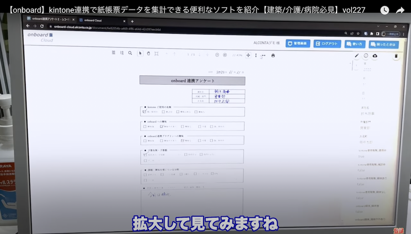Click inside the browser address bar
The width and height of the screenshot is (411, 234).
pyautogui.click(x=120, y=29)
